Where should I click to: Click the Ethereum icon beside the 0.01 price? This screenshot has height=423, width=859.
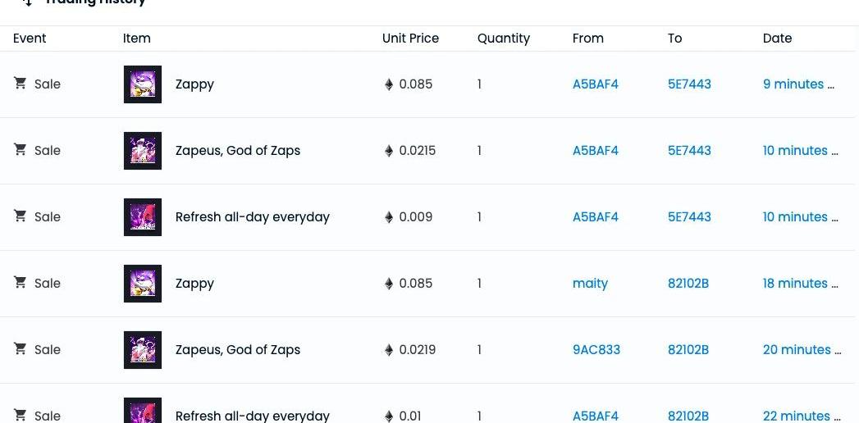[389, 416]
